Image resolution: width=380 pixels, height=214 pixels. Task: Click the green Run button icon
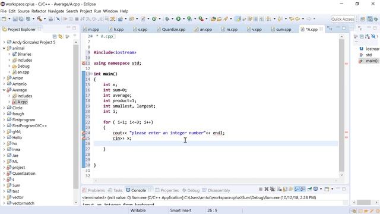pos(178,18)
